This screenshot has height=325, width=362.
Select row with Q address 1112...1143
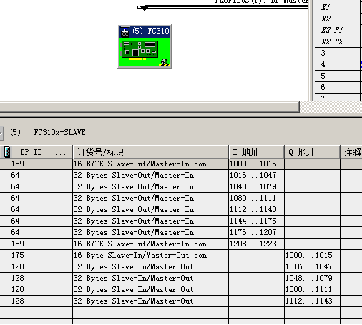[181, 301]
